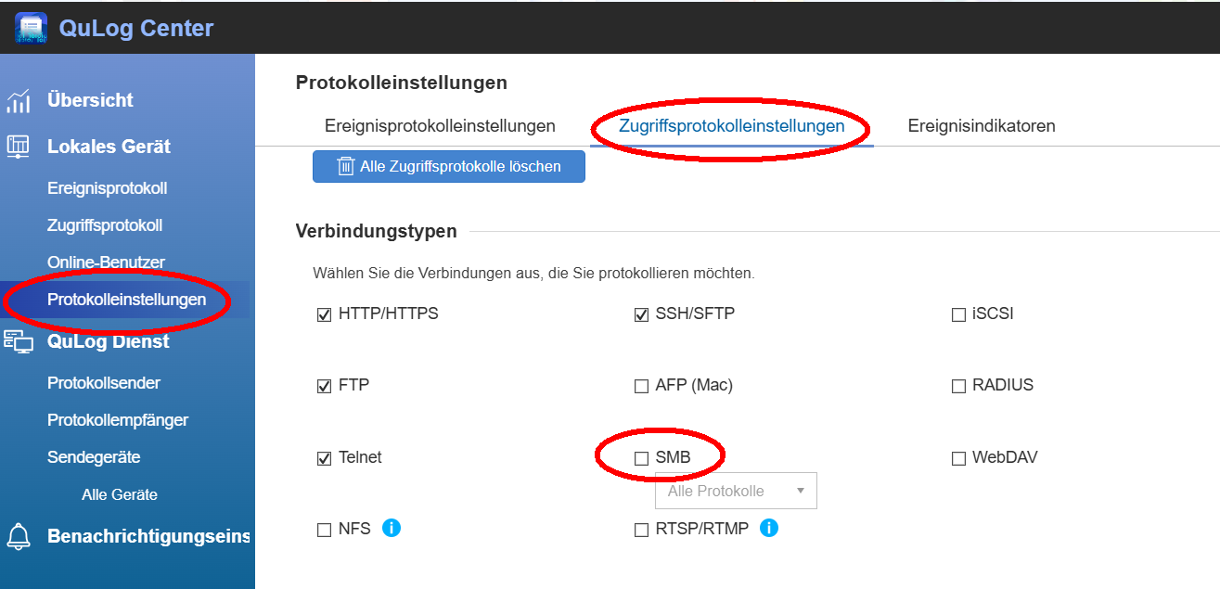Enable the SMB connection checkbox

coord(641,458)
